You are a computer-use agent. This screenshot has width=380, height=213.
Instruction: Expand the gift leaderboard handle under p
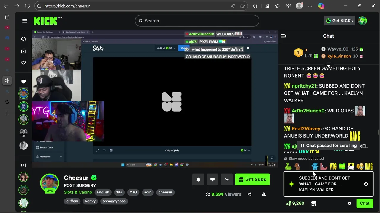(x=329, y=64)
